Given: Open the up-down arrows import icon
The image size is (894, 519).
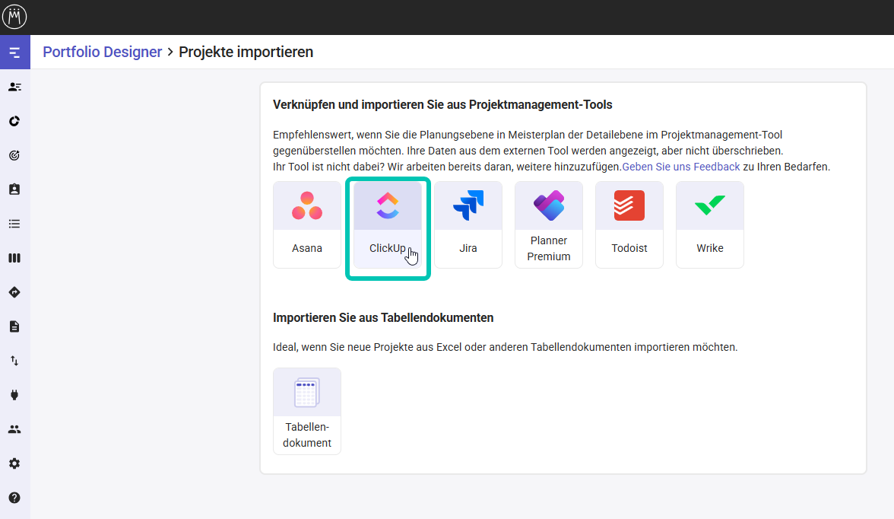Looking at the screenshot, I should 15,361.
